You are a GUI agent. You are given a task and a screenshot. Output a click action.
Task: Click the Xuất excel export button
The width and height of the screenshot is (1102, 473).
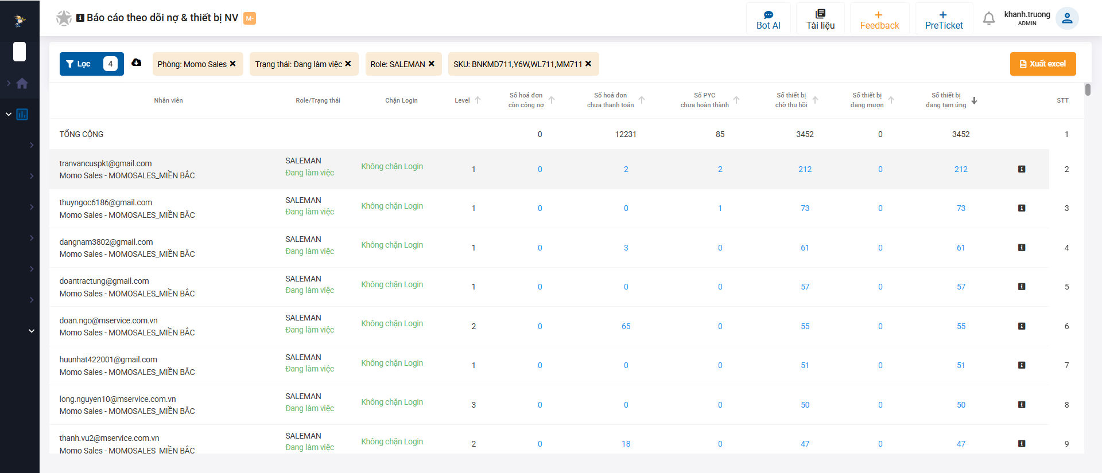(1043, 64)
